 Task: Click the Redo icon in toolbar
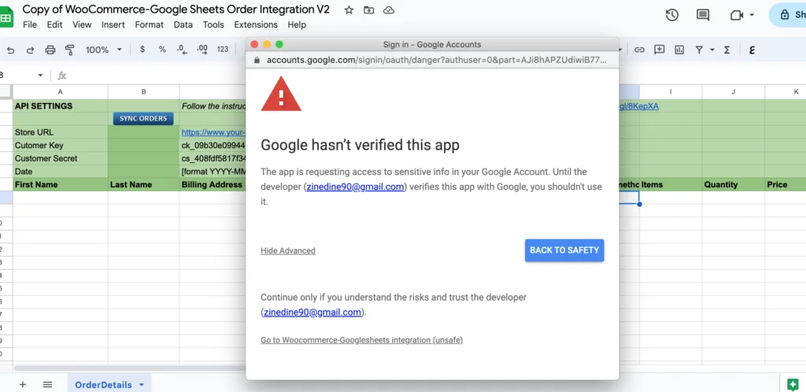31,50
